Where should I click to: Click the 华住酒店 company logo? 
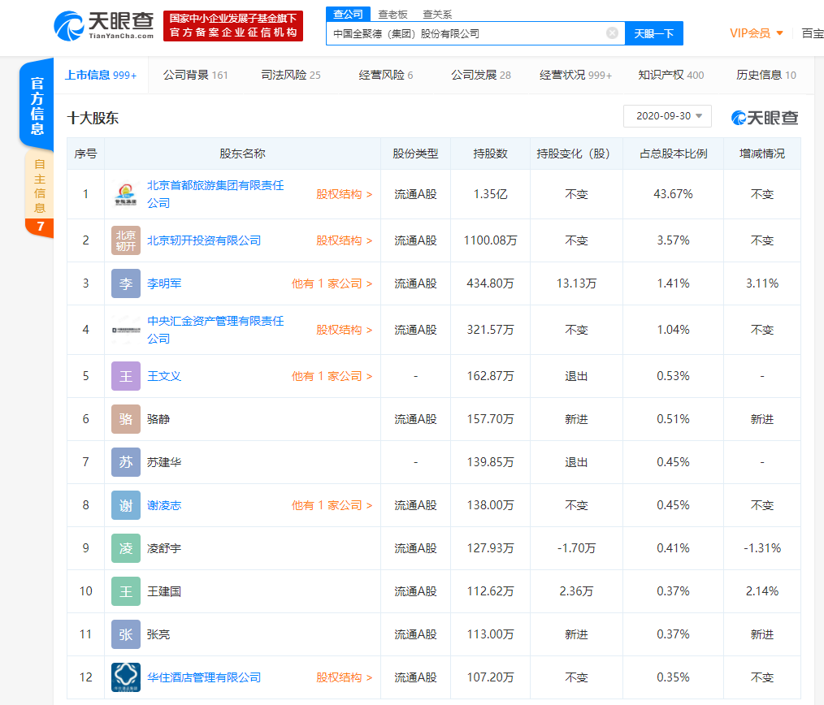(x=126, y=677)
